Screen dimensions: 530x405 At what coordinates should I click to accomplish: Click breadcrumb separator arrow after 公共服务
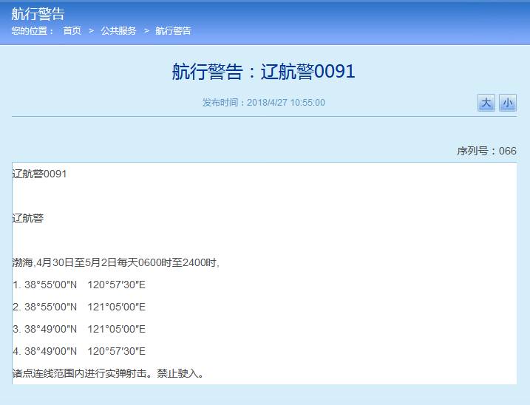tap(146, 31)
